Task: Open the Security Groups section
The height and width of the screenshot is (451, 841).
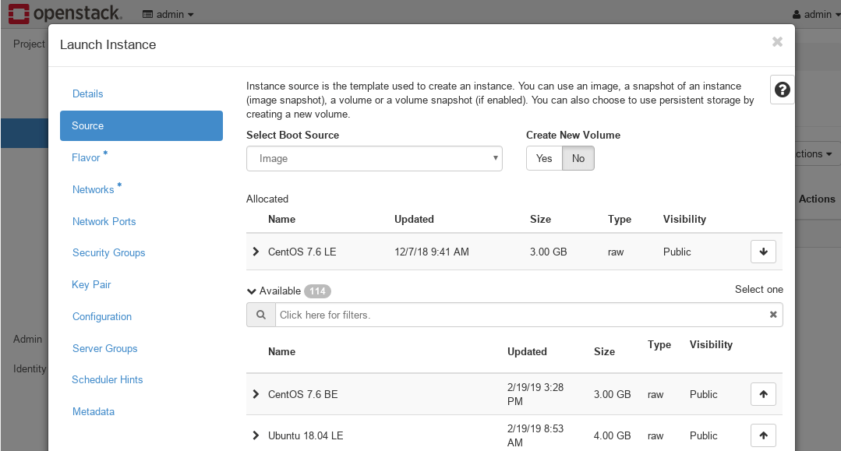Action: point(108,252)
